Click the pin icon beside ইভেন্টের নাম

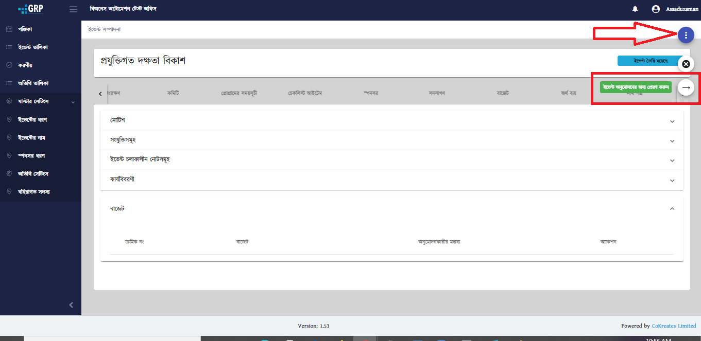pos(9,138)
